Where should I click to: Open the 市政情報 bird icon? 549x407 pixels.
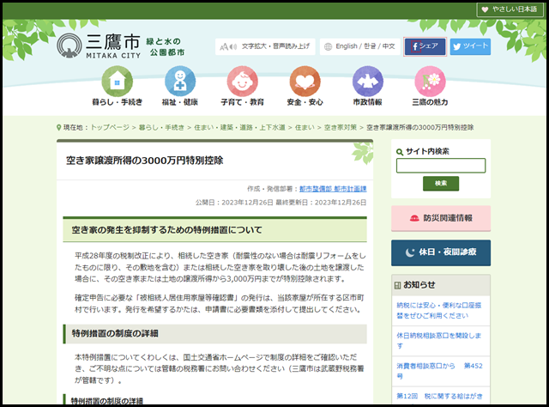[x=368, y=82]
